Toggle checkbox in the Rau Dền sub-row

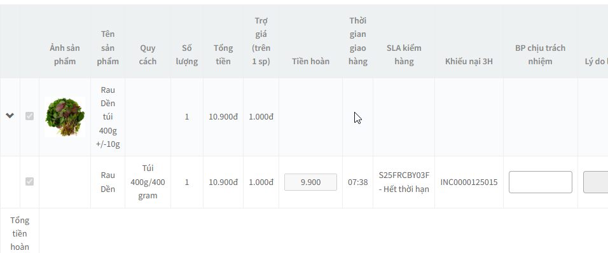click(29, 181)
